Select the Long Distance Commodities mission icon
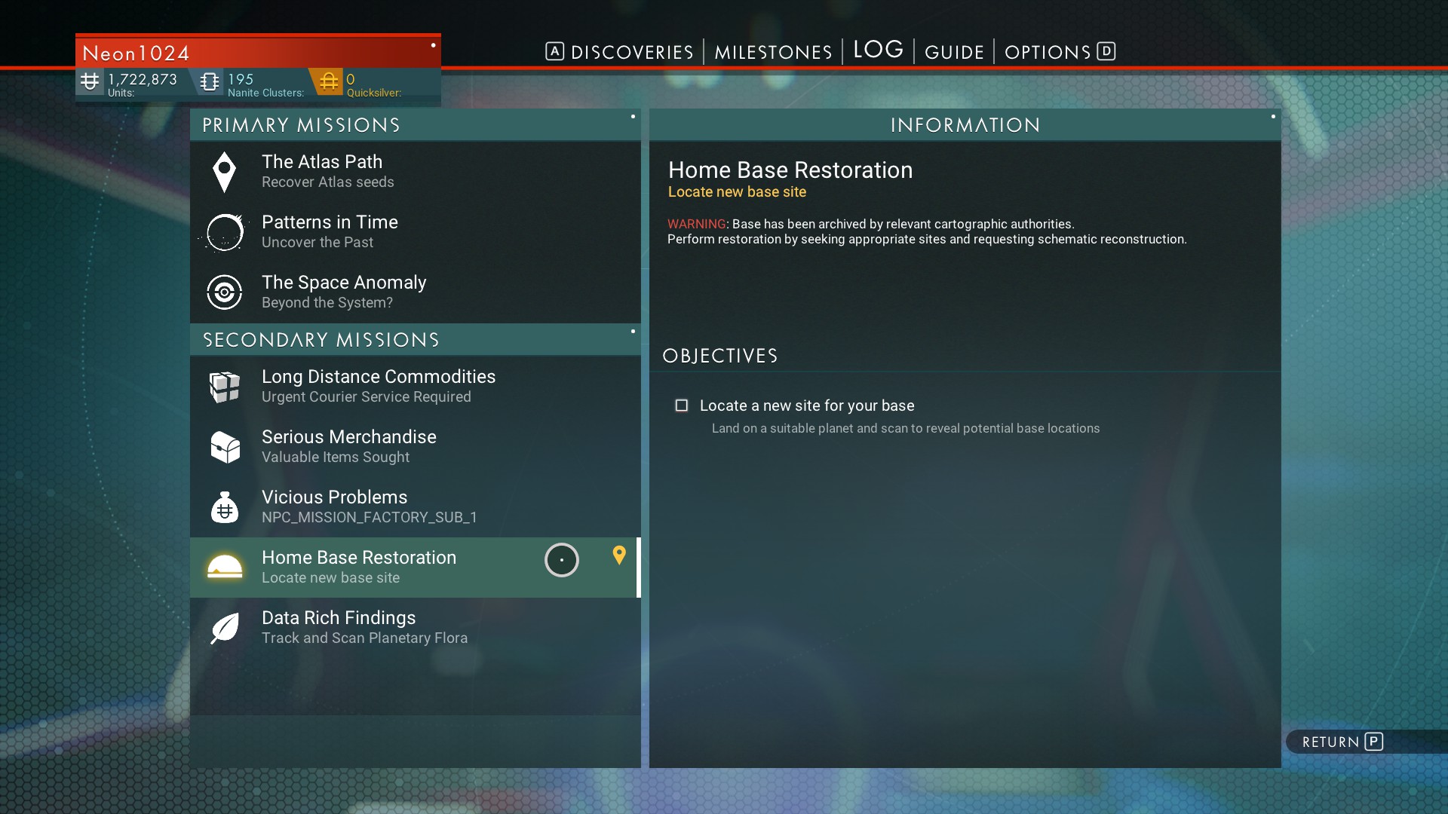Image resolution: width=1448 pixels, height=814 pixels. 224,386
